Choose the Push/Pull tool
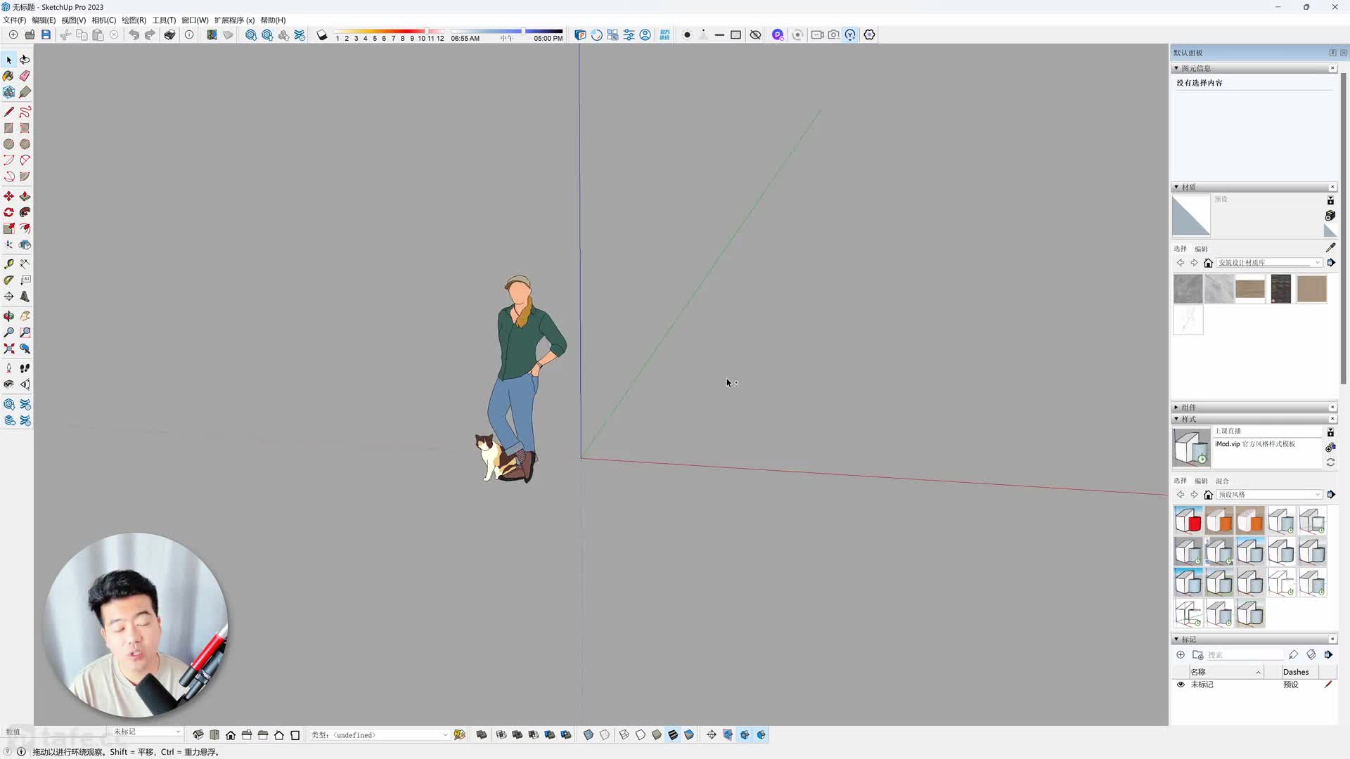The image size is (1350, 759). pyautogui.click(x=25, y=197)
